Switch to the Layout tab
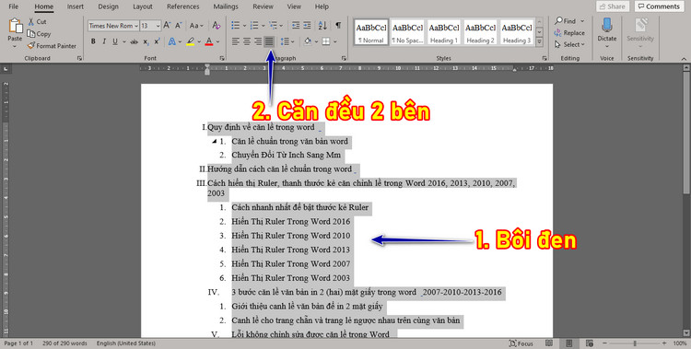The height and width of the screenshot is (349, 691). coord(143,6)
